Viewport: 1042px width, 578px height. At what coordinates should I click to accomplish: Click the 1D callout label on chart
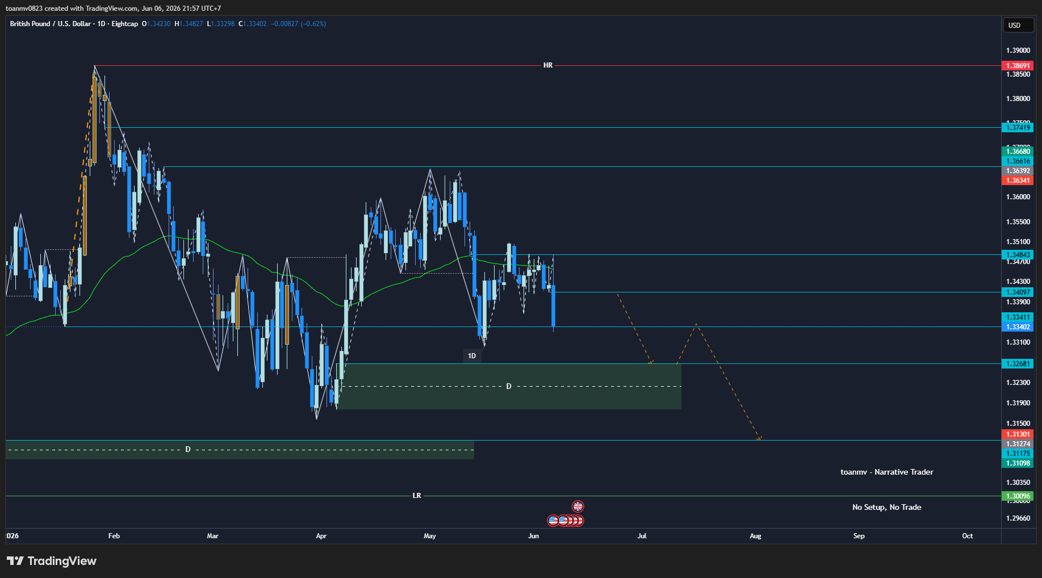tap(472, 356)
